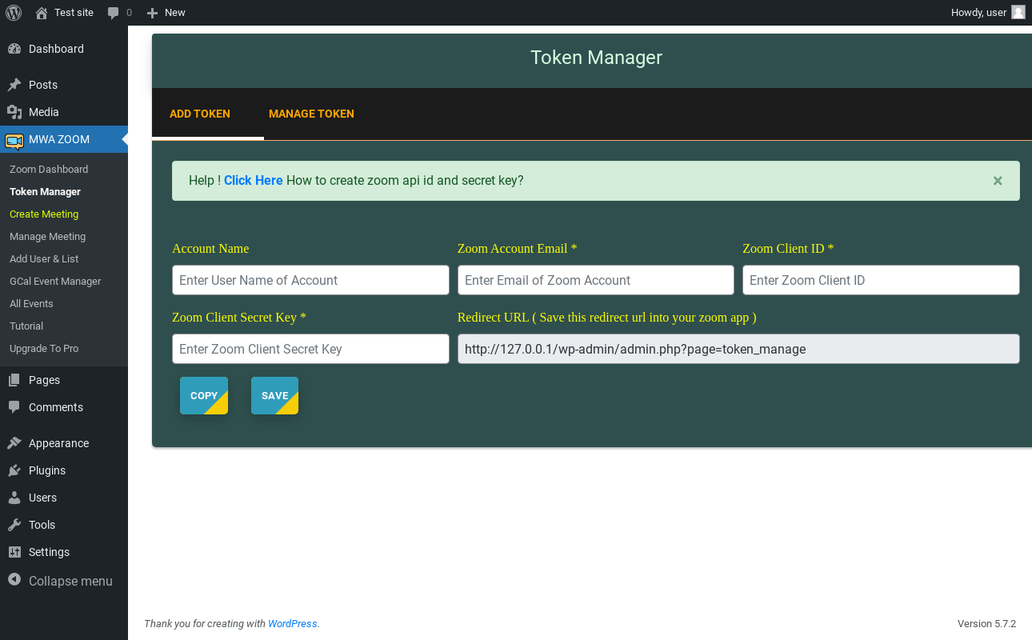The image size is (1032, 640).
Task: Click the Posts pushpin icon
Action: click(14, 85)
